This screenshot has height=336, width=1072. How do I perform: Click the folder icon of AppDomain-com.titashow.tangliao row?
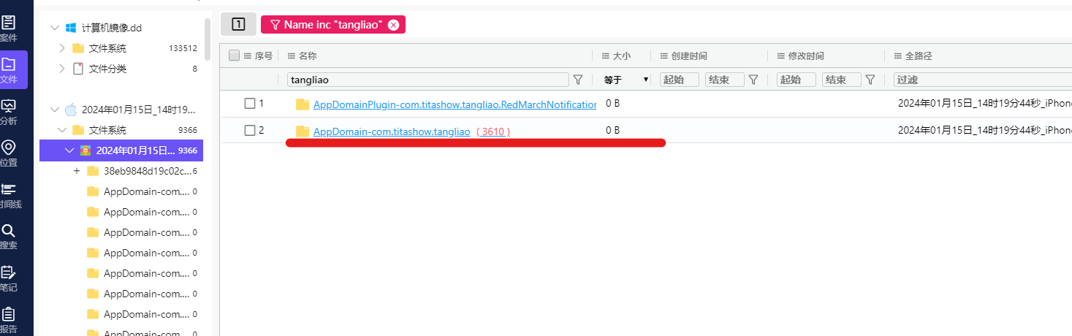pyautogui.click(x=303, y=131)
